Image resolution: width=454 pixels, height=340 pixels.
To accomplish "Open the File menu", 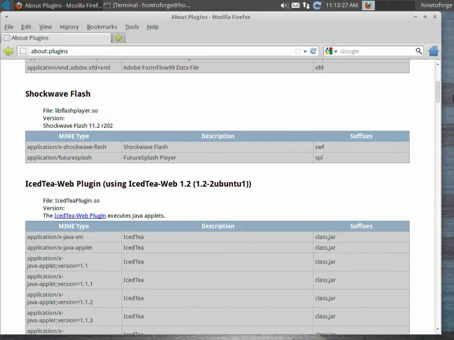I will [9, 27].
